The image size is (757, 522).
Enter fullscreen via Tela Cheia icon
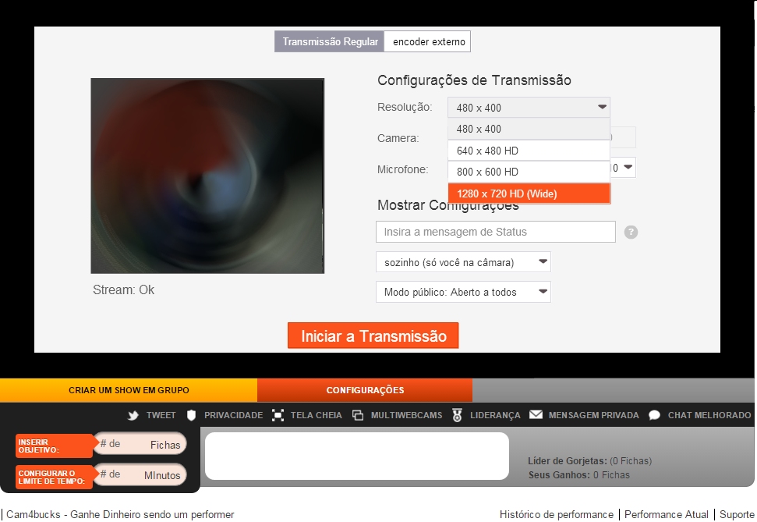coord(278,415)
